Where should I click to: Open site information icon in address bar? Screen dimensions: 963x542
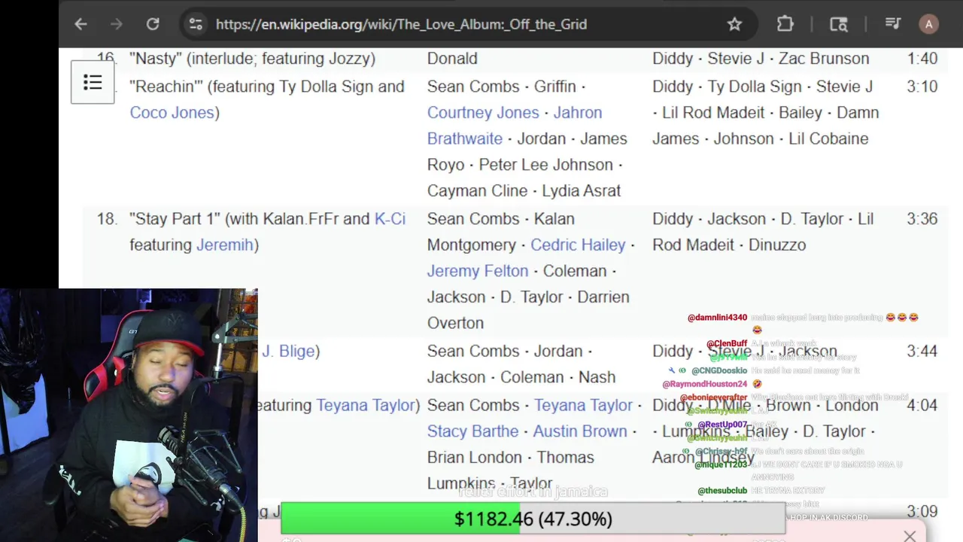pyautogui.click(x=196, y=24)
